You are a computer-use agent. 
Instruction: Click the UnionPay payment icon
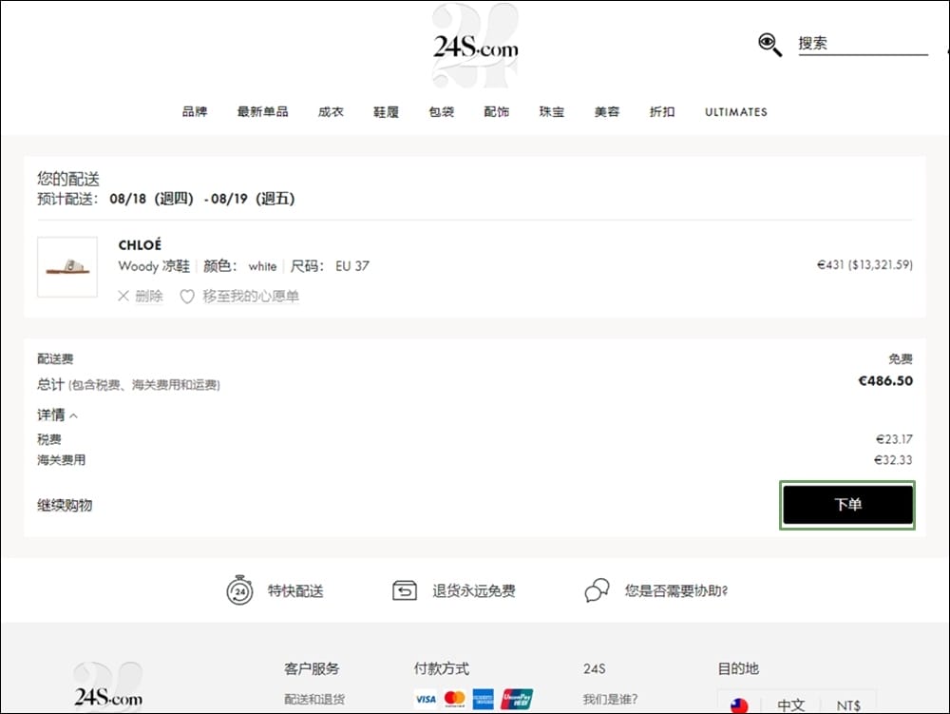pos(517,699)
